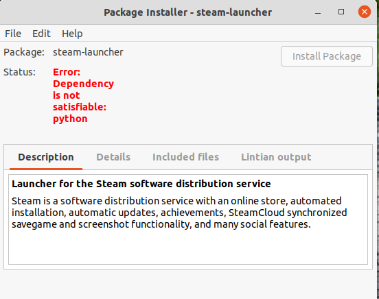The image size is (379, 299).
Task: Click the window title bar text
Action: click(x=188, y=12)
